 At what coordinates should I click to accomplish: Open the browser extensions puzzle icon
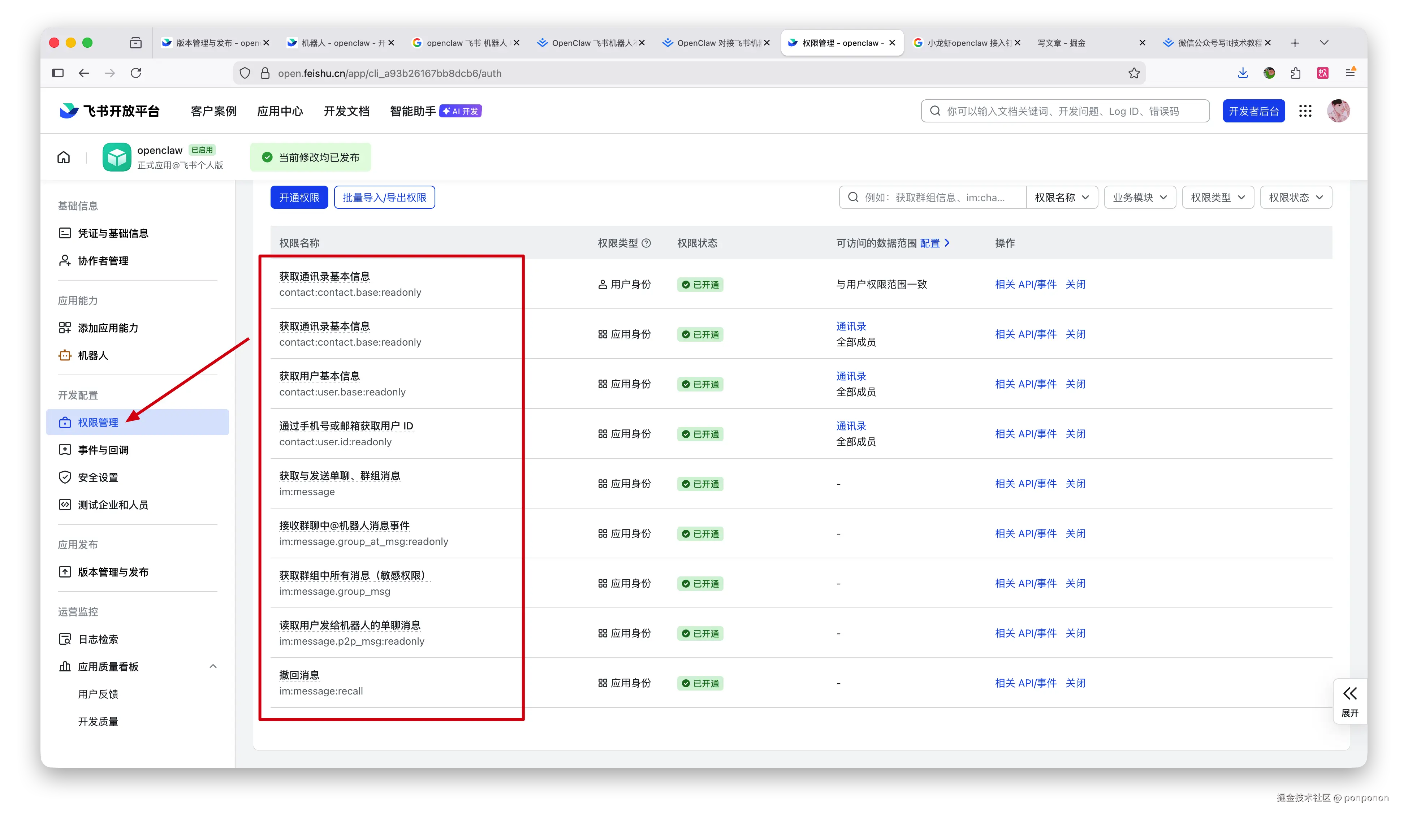pos(1296,73)
